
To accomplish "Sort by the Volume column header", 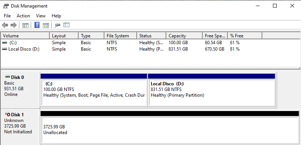I will tap(25, 36).
